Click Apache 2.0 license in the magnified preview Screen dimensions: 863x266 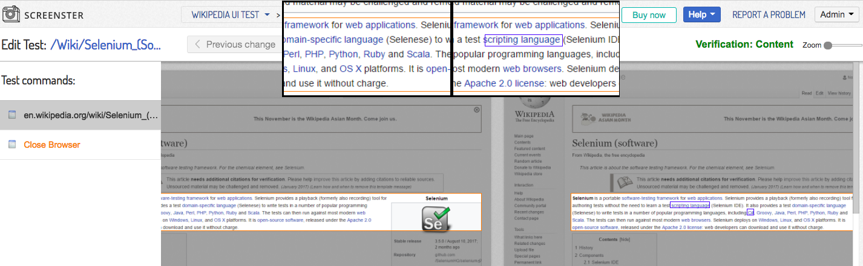504,83
